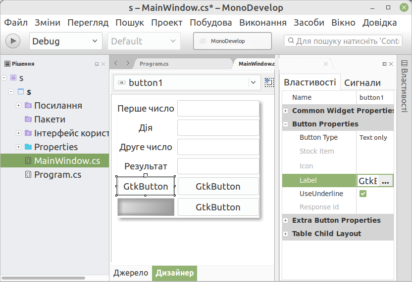This screenshot has width=412, height=282.
Task: Open the Проект menu
Action: coord(167,23)
